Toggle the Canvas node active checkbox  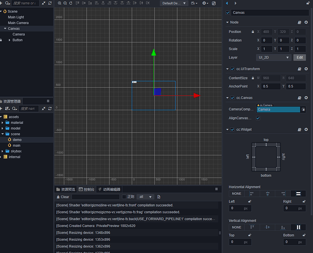pos(228,12)
